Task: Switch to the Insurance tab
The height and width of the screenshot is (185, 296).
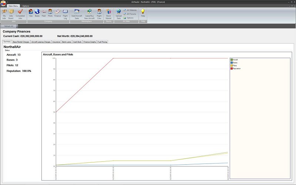Action: 56,42
